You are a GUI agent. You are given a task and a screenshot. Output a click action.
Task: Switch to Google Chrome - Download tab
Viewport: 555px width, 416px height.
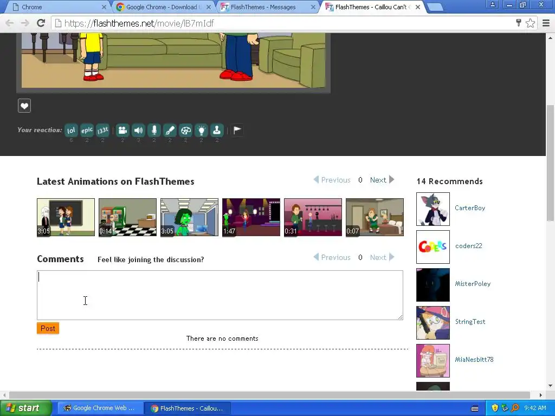[x=162, y=7]
